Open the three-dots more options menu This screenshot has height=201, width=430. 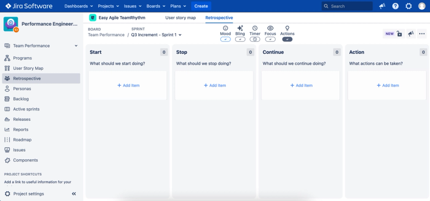[422, 34]
